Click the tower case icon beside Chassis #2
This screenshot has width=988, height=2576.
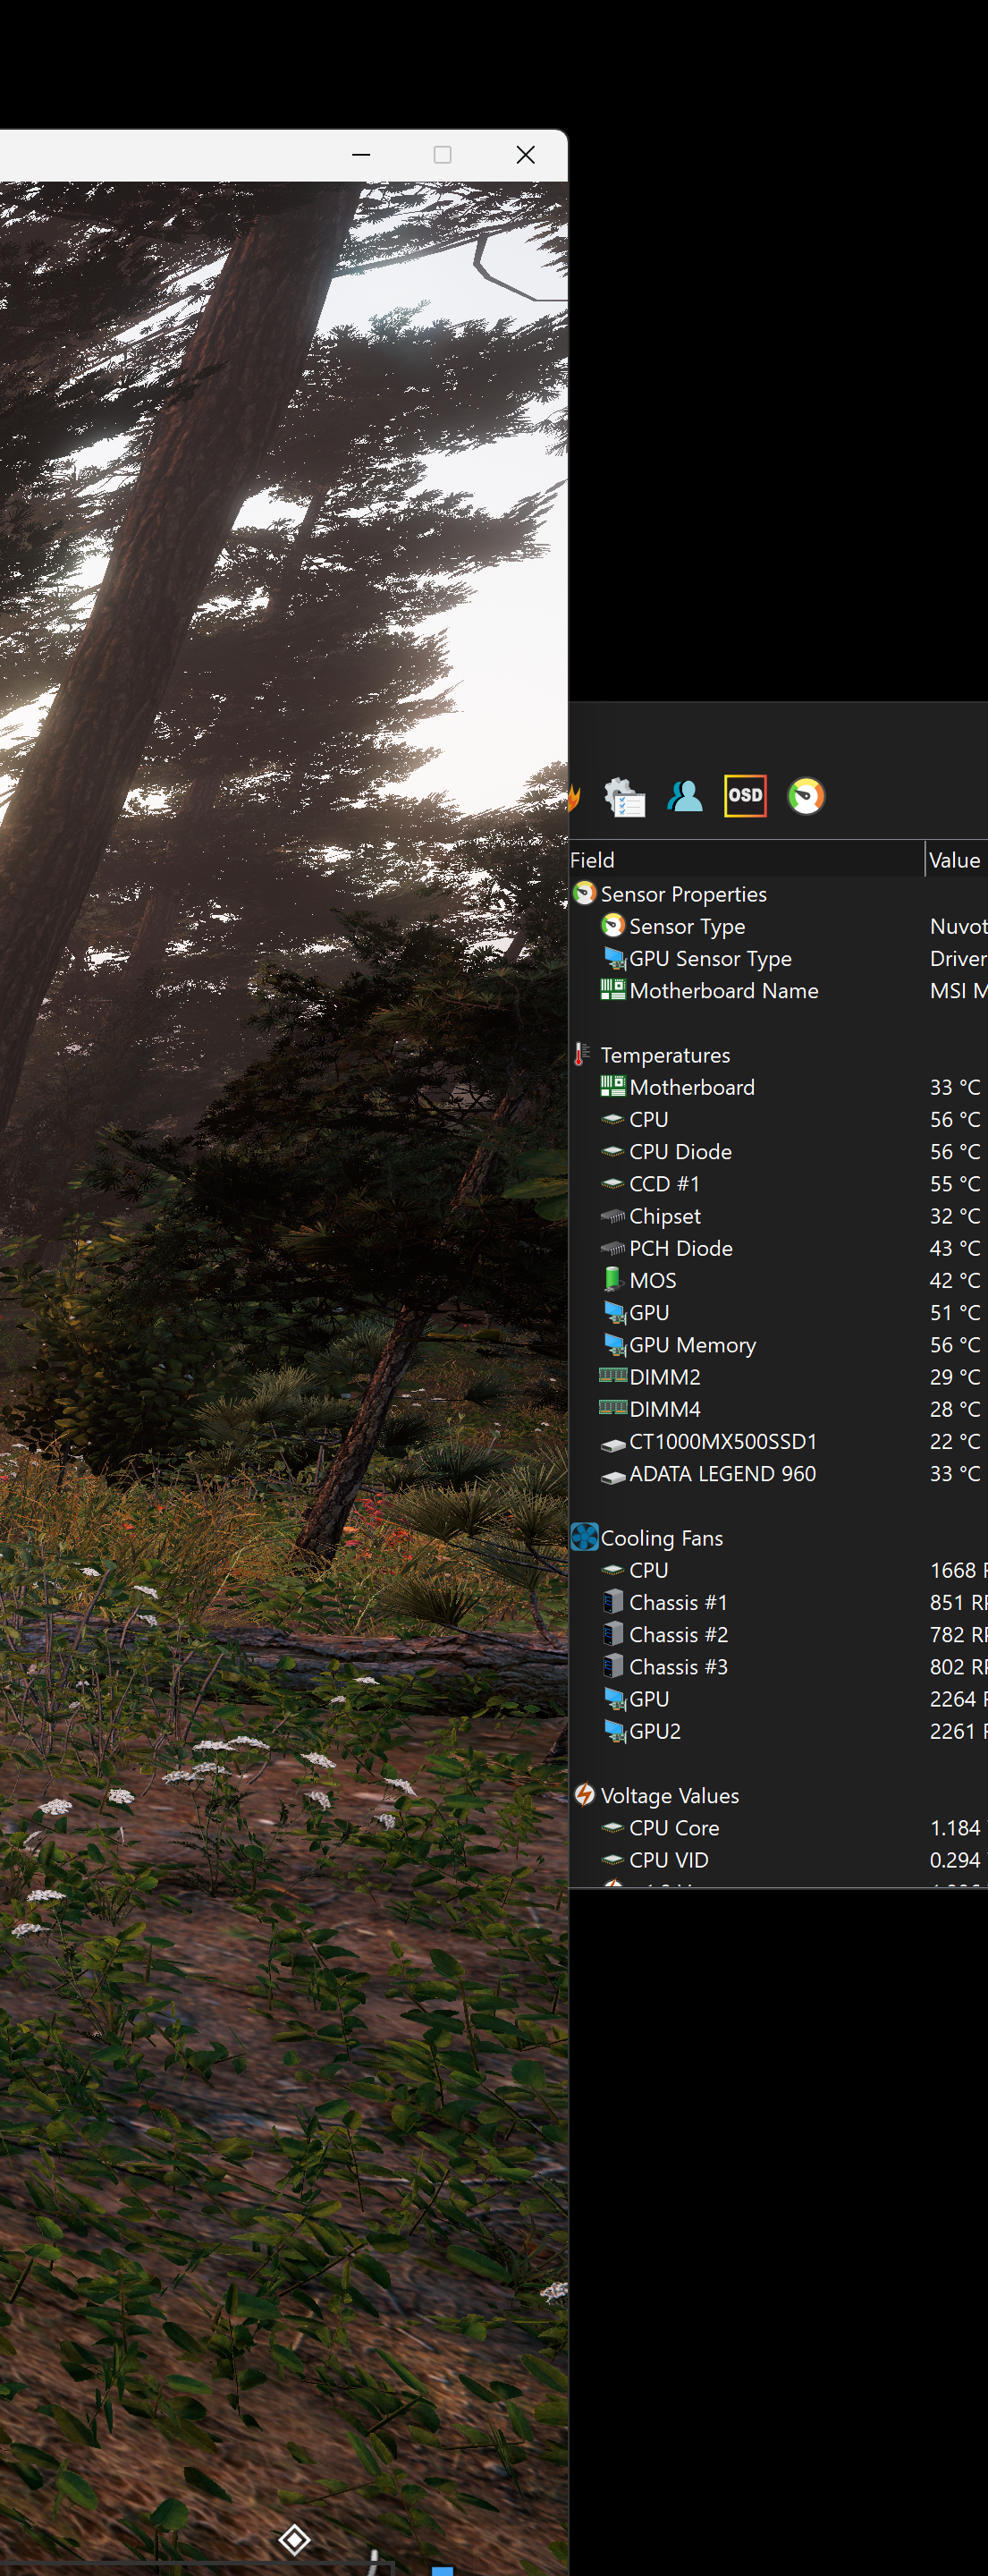[x=613, y=1634]
